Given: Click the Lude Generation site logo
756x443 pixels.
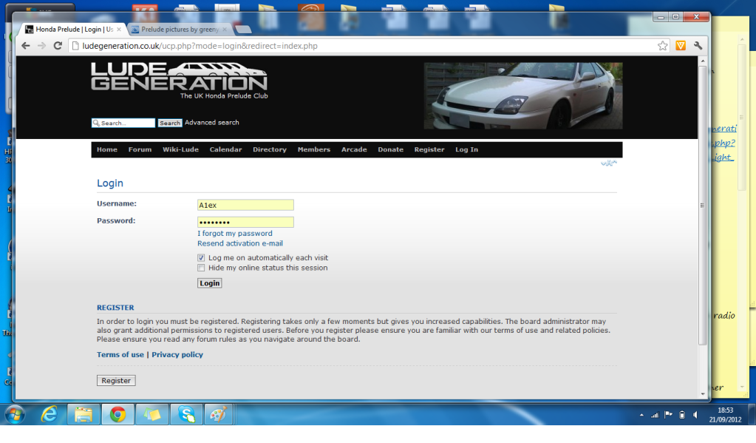Looking at the screenshot, I should pos(180,81).
